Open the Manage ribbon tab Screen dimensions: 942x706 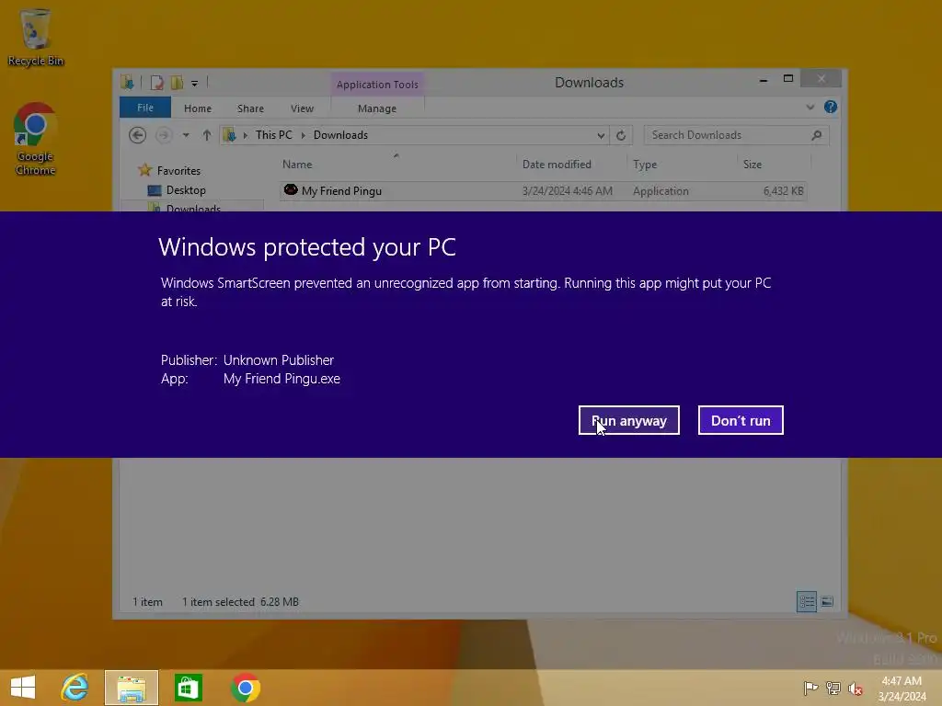click(x=377, y=108)
